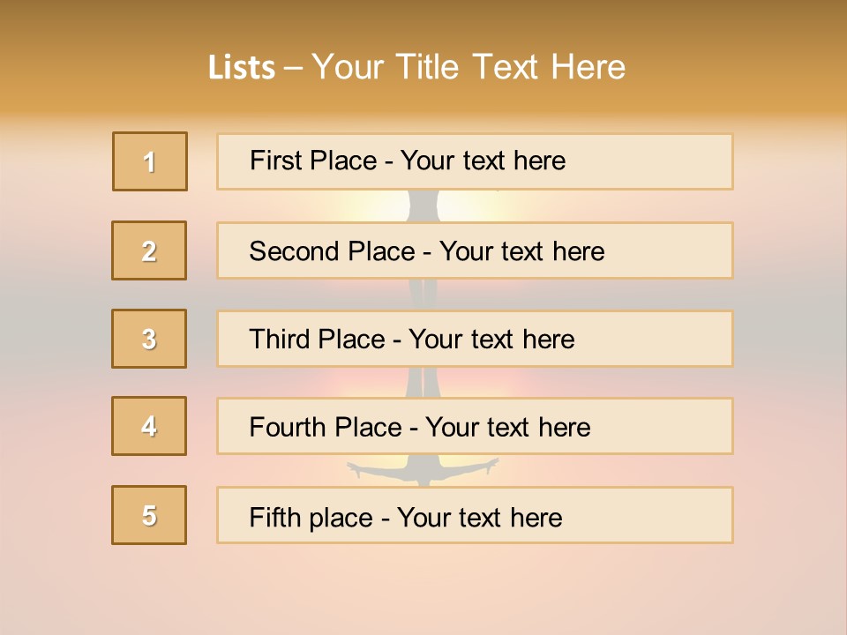Click the Fourth Place text bar

tap(475, 426)
